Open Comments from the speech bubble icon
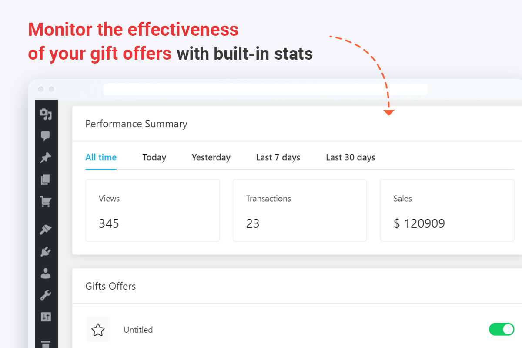This screenshot has height=348, width=522. coord(46,136)
